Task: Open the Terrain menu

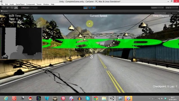Action: pos(39,4)
